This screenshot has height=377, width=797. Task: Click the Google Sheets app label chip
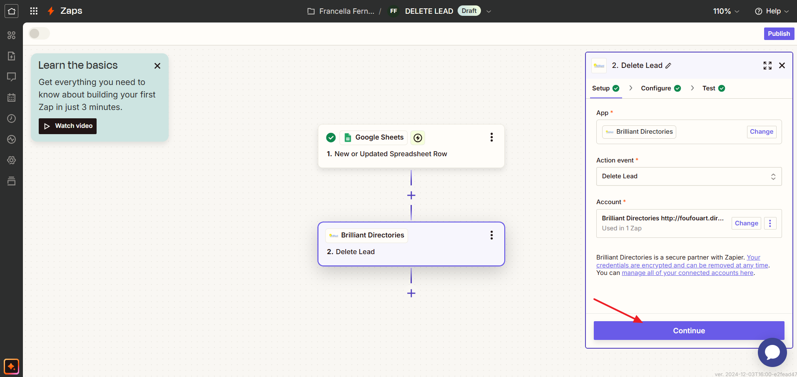(x=374, y=137)
